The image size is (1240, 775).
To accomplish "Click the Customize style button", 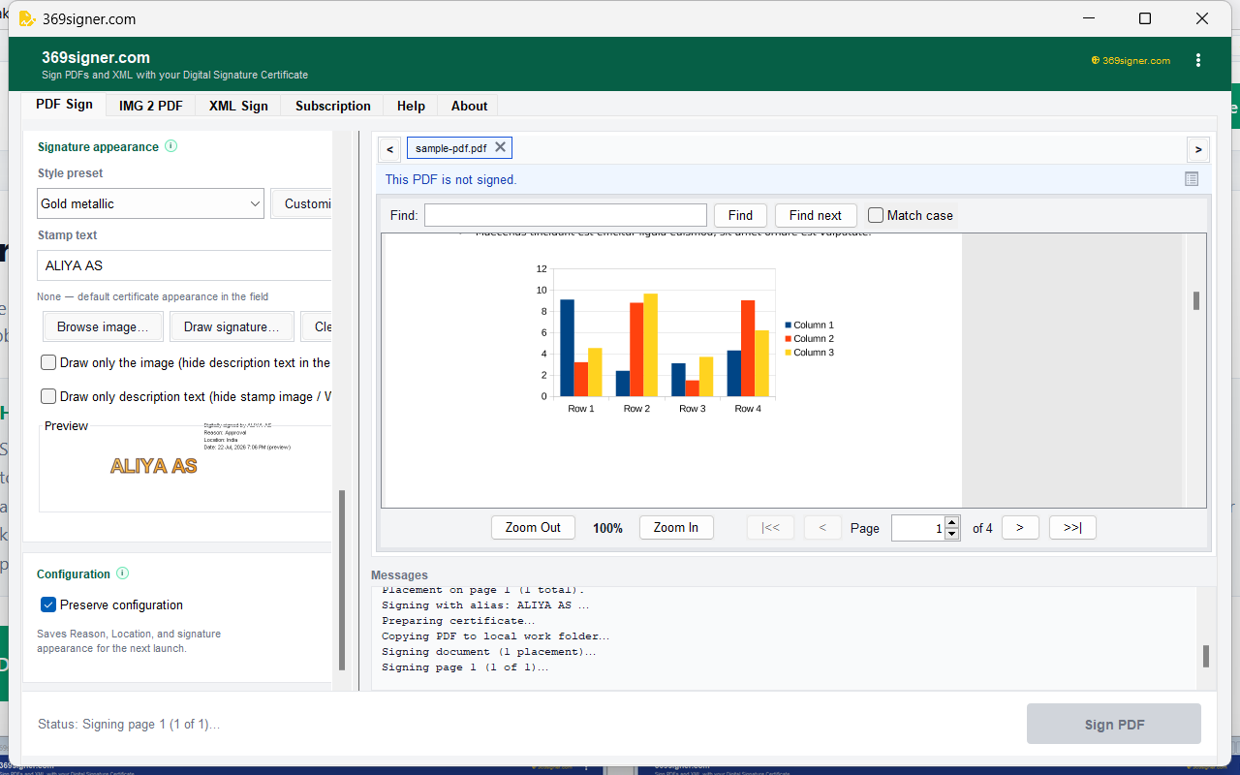I will tap(301, 204).
